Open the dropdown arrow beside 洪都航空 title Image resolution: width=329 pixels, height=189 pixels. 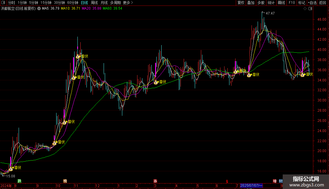tap(39, 8)
